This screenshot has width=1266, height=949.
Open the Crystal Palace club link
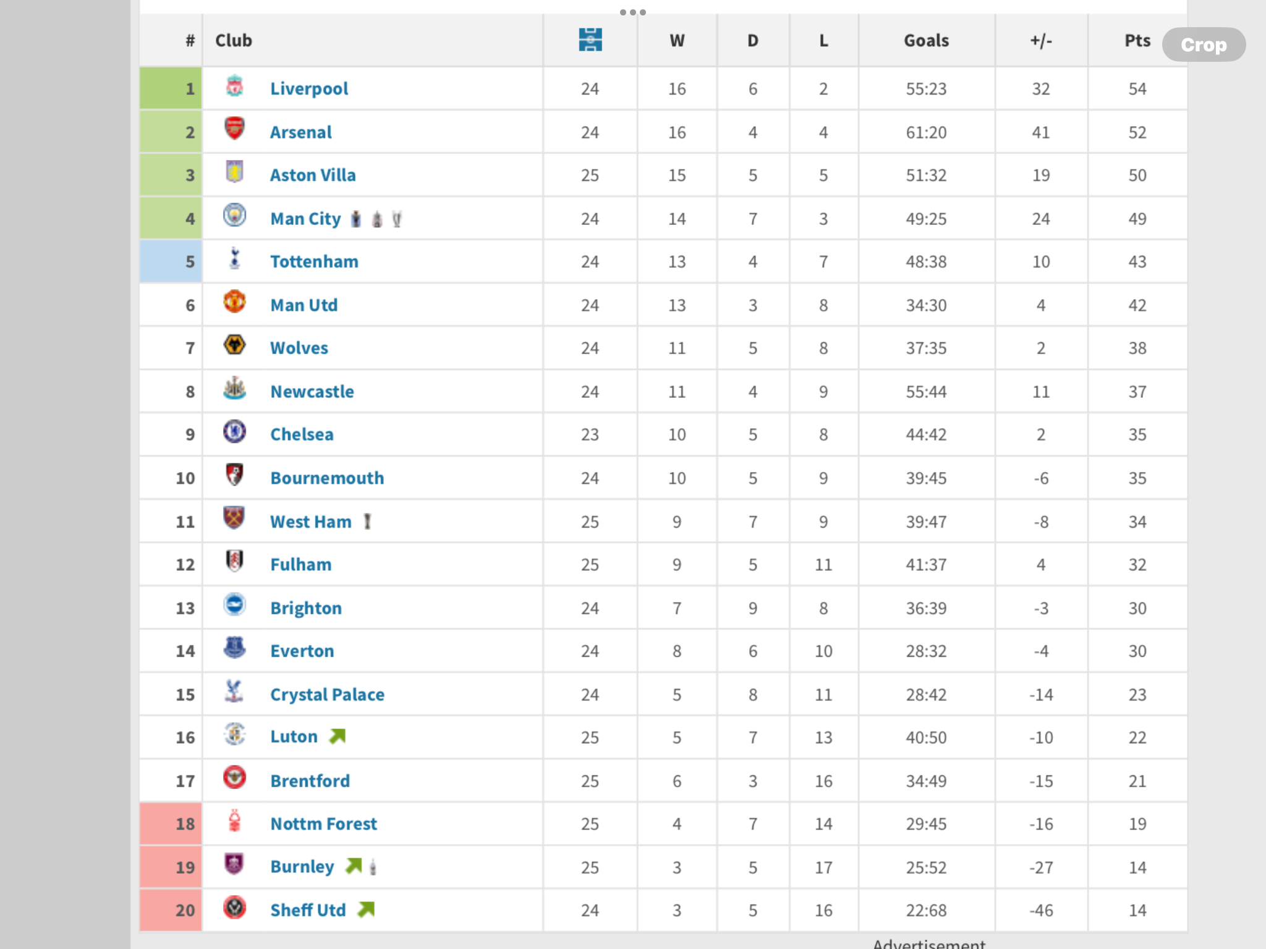click(x=327, y=695)
